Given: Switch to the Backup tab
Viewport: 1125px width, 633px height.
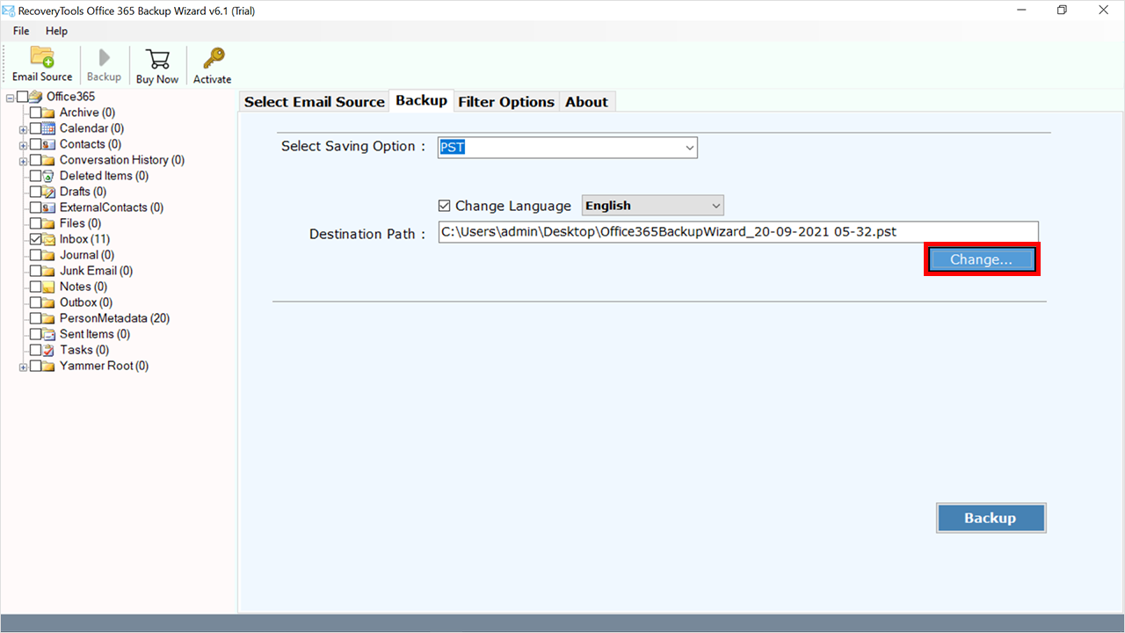Looking at the screenshot, I should [421, 100].
